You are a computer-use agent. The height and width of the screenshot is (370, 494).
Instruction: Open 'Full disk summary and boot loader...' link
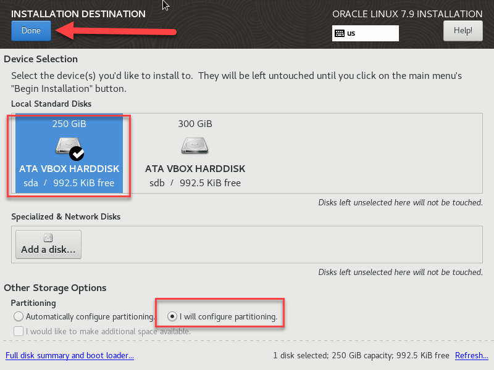[x=69, y=356]
